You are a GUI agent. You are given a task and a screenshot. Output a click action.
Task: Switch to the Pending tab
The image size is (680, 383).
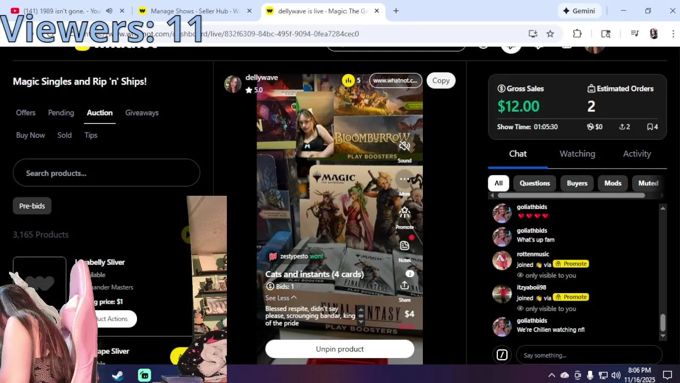tap(61, 113)
